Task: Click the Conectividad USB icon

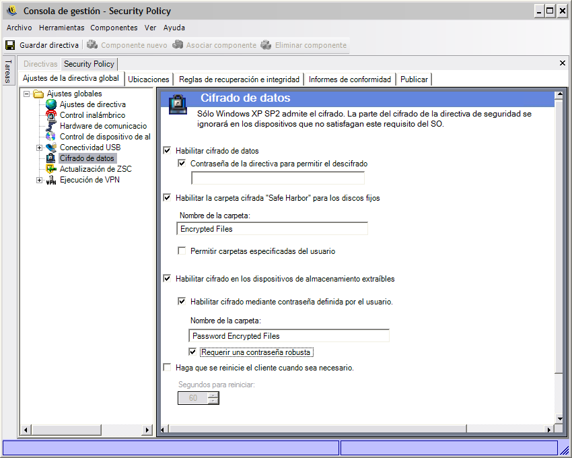Action: [x=51, y=148]
